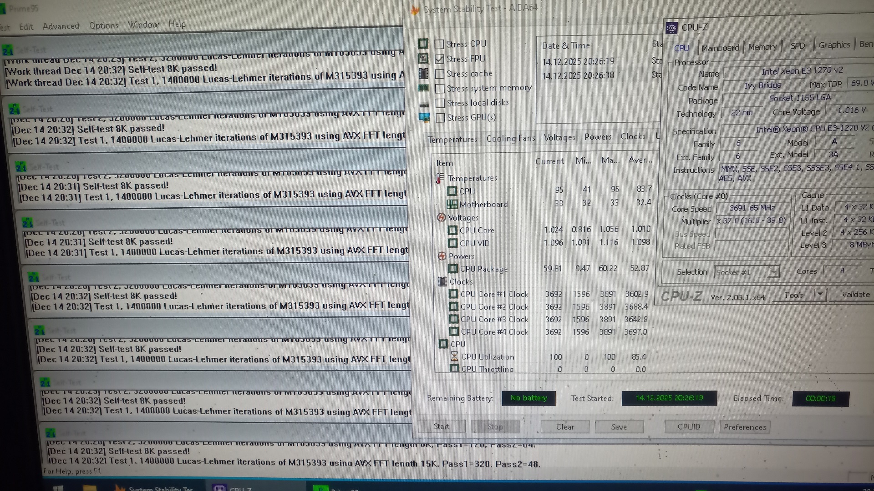Click the hourglass icon beside CPU Utilization
This screenshot has width=874, height=491.
click(x=454, y=356)
